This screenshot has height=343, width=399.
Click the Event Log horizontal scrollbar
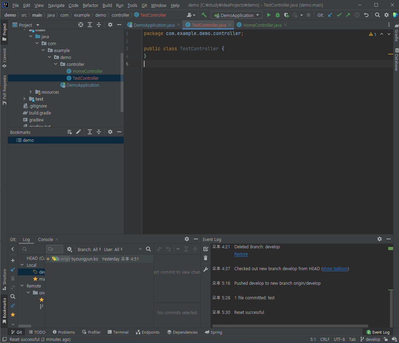[289, 326]
